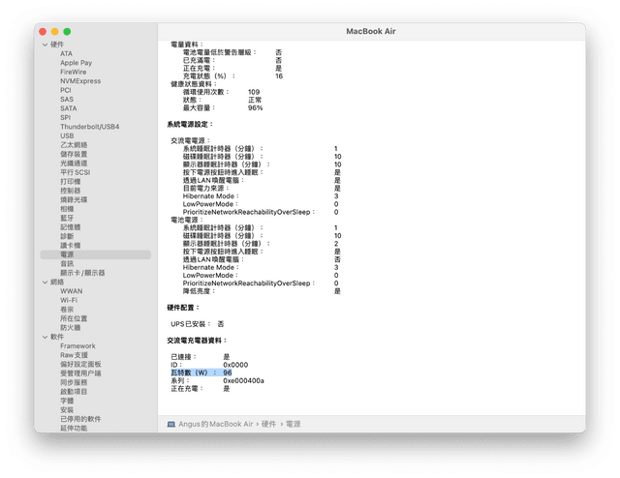
Task: Click 交流電充電器資料 heading
Action: coord(197,341)
